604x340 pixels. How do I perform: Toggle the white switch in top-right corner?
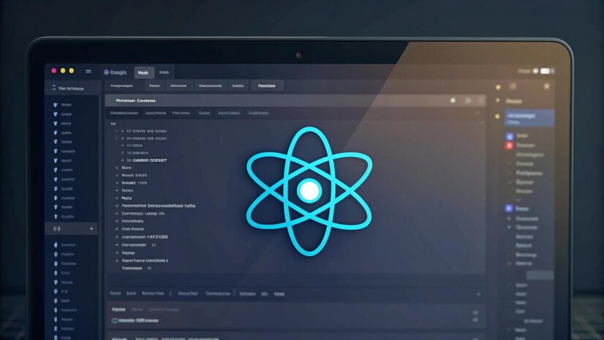click(x=544, y=71)
